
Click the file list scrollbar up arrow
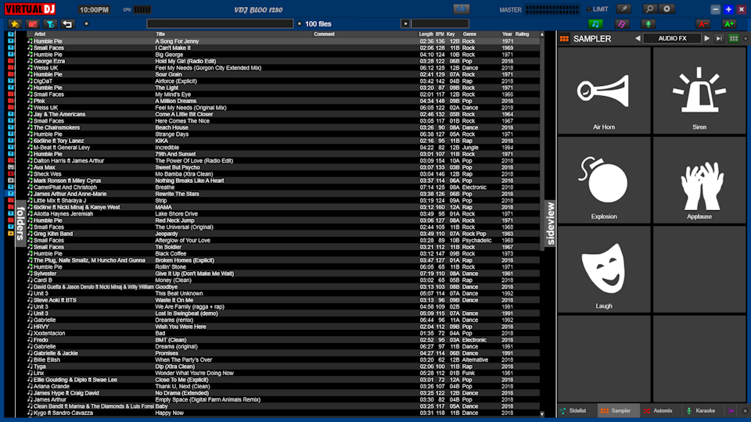(x=542, y=34)
